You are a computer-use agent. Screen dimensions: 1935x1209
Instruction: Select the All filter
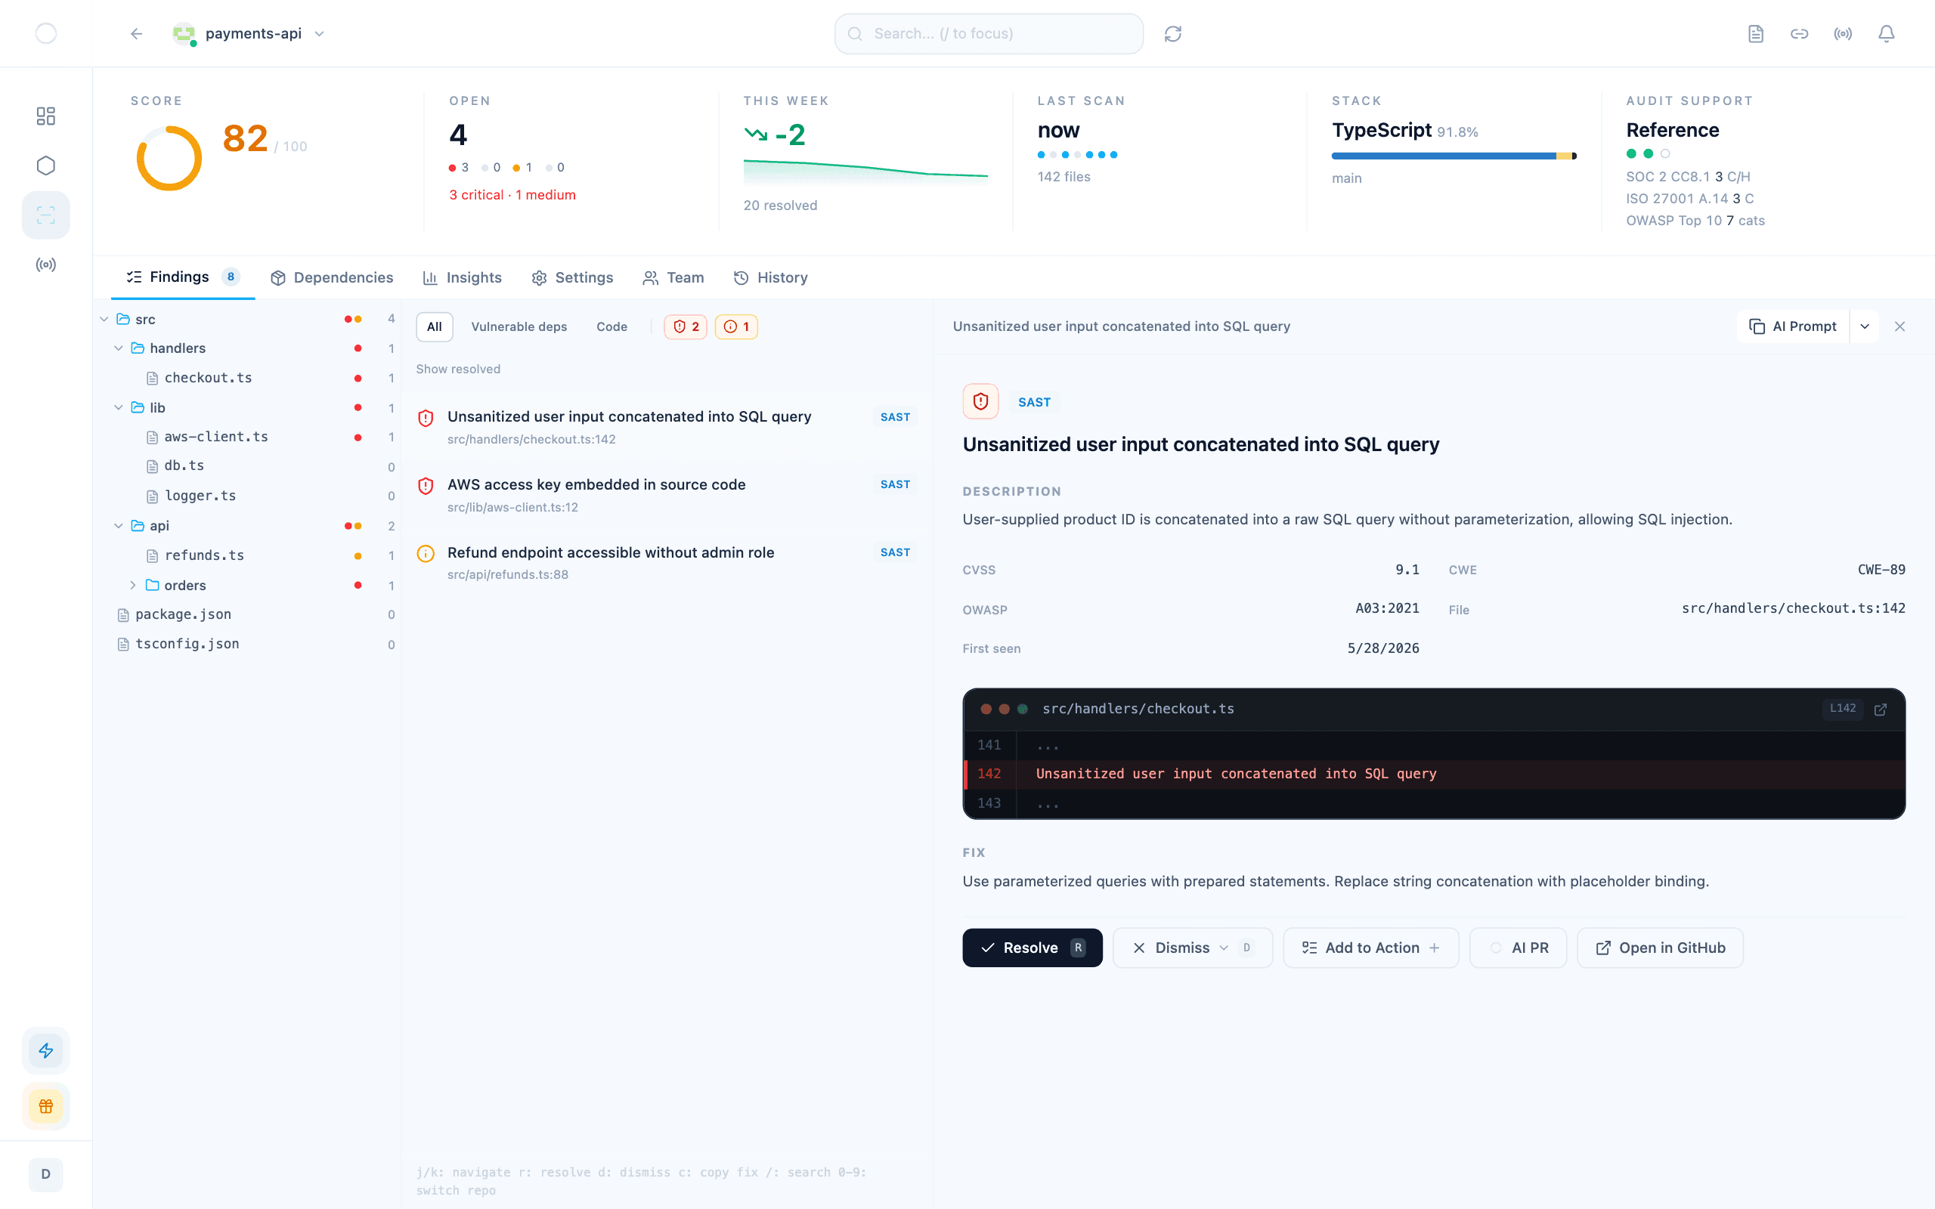(434, 326)
